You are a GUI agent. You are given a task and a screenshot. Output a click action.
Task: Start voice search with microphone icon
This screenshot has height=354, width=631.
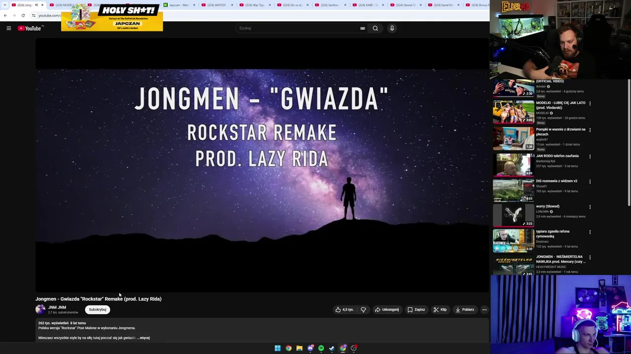392,28
